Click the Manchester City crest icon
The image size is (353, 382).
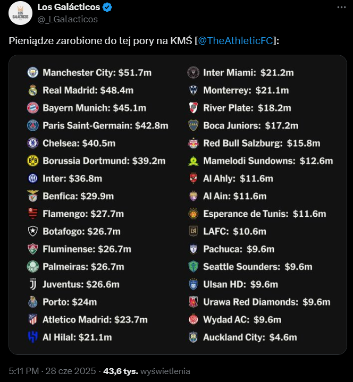(32, 73)
